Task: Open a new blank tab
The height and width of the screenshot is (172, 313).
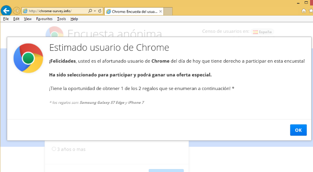Action: pyautogui.click(x=168, y=12)
